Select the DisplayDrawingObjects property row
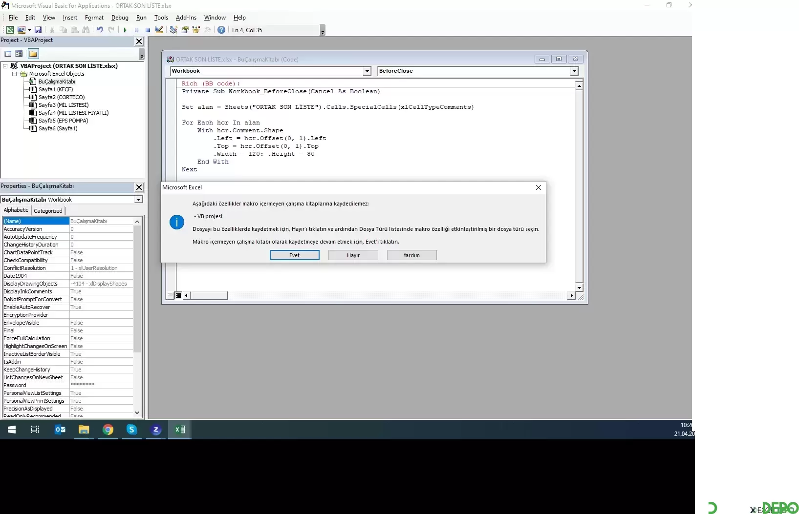799x514 pixels. 68,284
